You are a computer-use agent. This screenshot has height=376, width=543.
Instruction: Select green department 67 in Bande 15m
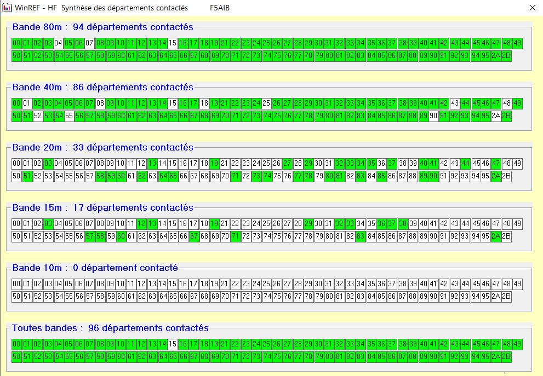click(194, 236)
